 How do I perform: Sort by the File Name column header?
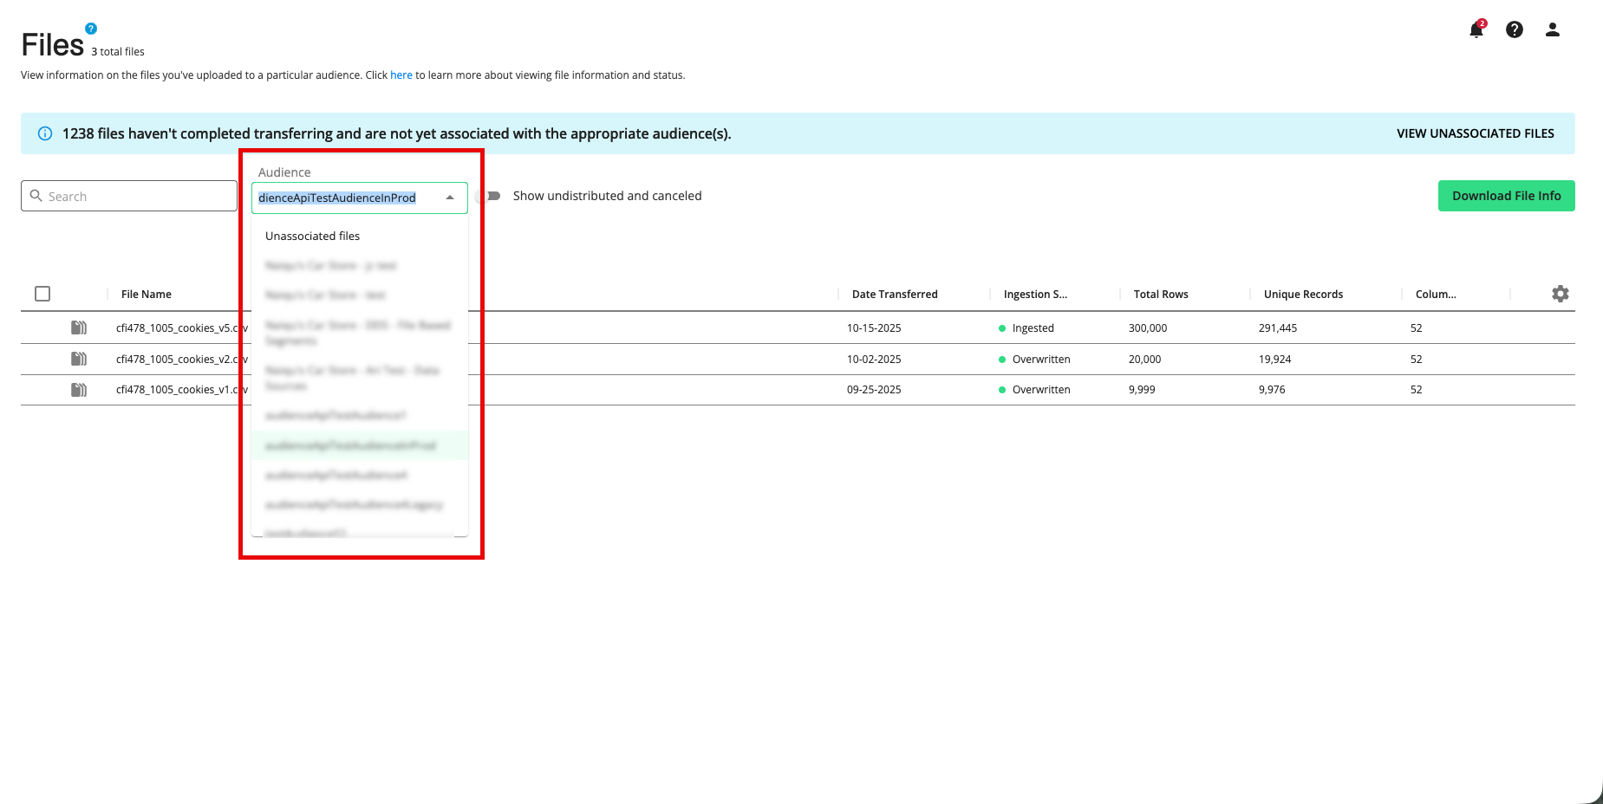tap(147, 295)
